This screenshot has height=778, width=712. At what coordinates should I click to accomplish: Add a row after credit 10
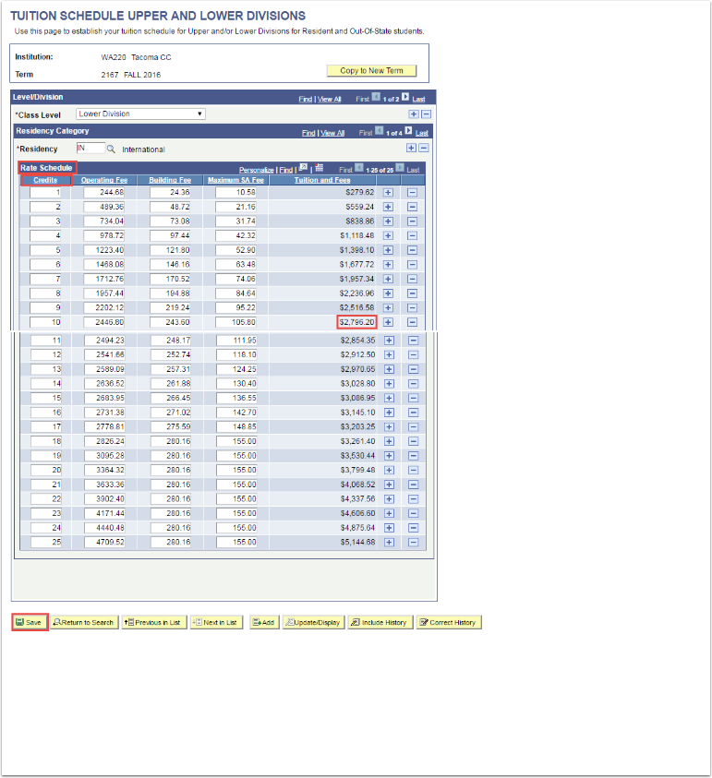tap(388, 322)
